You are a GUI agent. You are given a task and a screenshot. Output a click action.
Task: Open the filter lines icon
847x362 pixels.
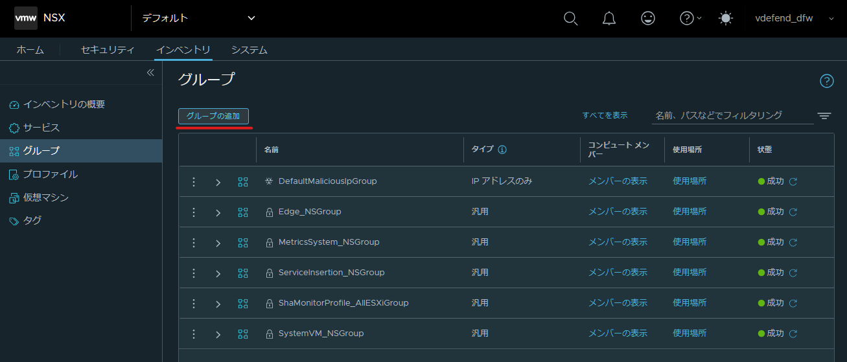tap(824, 116)
